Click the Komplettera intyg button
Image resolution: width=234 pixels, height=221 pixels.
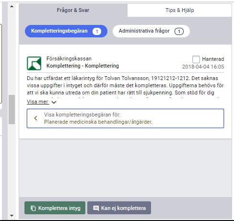[x=55, y=208]
